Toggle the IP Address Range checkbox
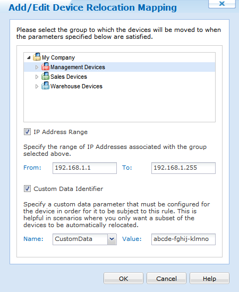Screen dimensions: 239x292 27,132
